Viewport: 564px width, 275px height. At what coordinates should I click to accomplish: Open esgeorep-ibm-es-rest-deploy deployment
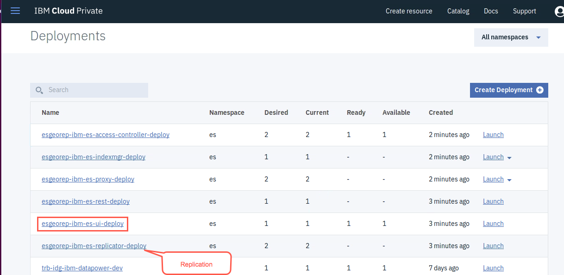(86, 201)
